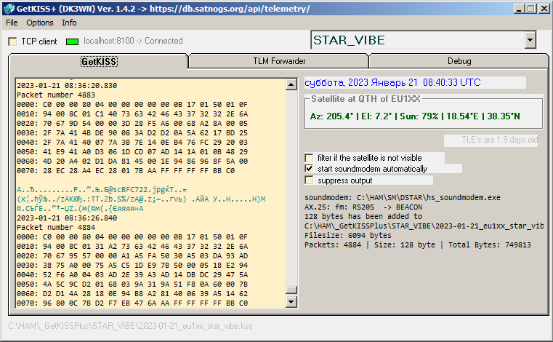Switch to the TLM Forwarder tab

pos(279,61)
